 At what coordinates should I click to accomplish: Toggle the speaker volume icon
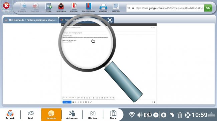tap(140, 115)
